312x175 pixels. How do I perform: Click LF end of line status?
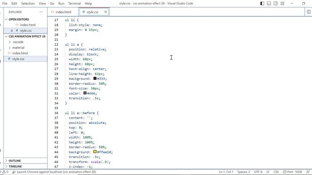(268, 172)
